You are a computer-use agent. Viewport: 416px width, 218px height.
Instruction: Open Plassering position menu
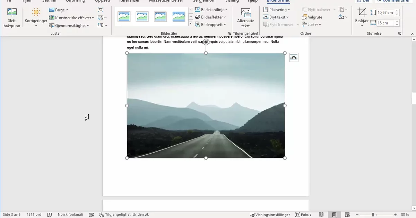click(x=277, y=10)
